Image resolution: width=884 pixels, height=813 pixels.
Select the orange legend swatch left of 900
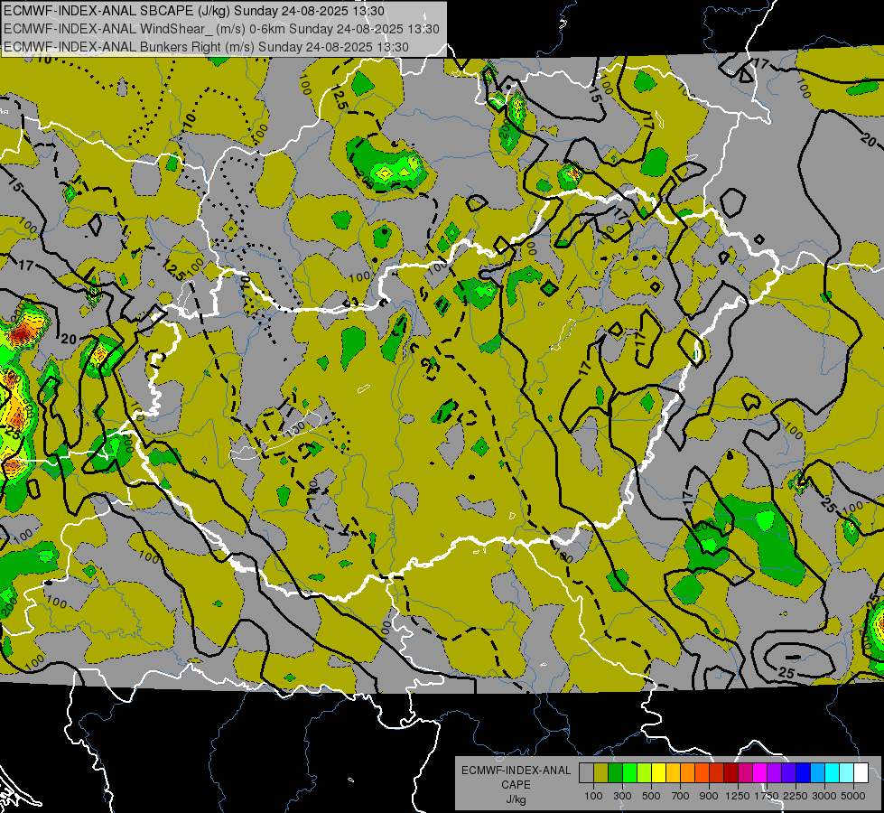click(687, 772)
